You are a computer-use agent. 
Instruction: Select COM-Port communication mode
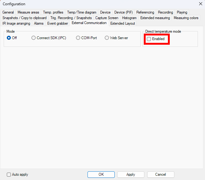coord(78,38)
